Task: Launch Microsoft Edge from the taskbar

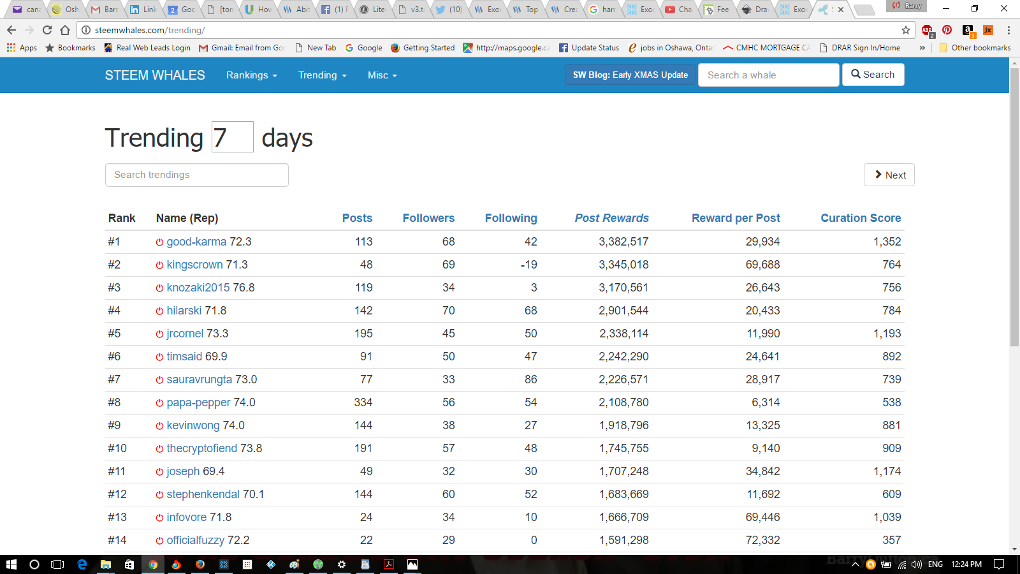Action: (x=82, y=564)
